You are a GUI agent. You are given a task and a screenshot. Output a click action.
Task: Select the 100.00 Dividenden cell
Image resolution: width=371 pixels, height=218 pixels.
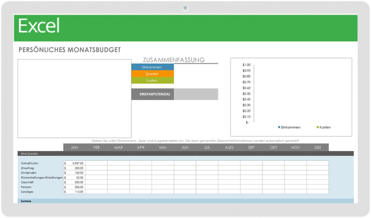click(74, 172)
